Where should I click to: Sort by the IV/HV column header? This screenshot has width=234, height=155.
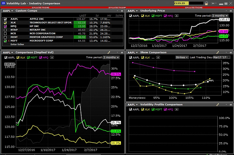point(119,16)
